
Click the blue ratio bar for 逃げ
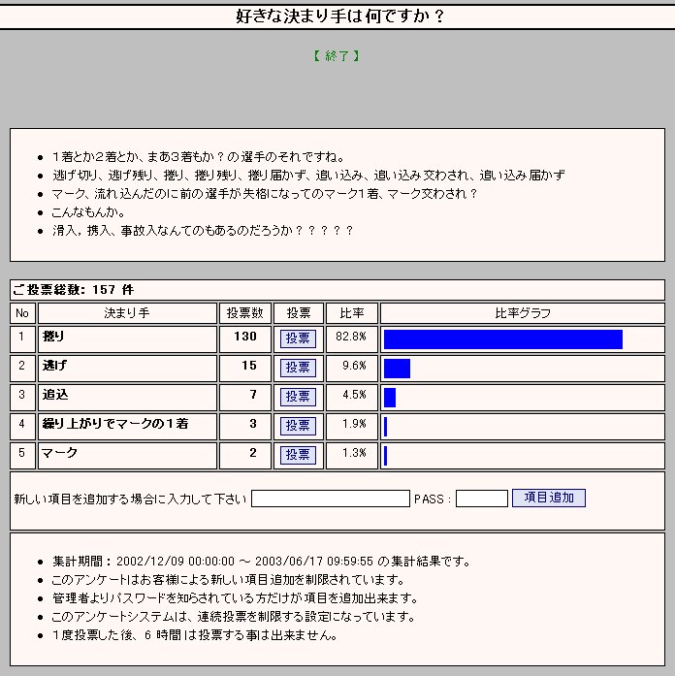tap(397, 368)
